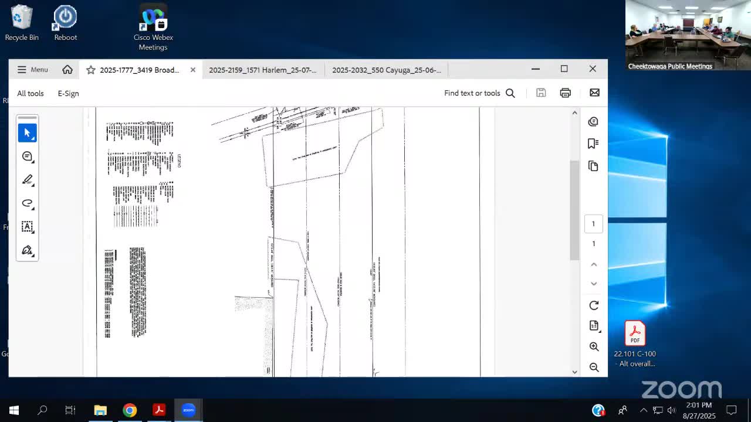Select the arrow selection tool
751x422 pixels.
point(27,133)
